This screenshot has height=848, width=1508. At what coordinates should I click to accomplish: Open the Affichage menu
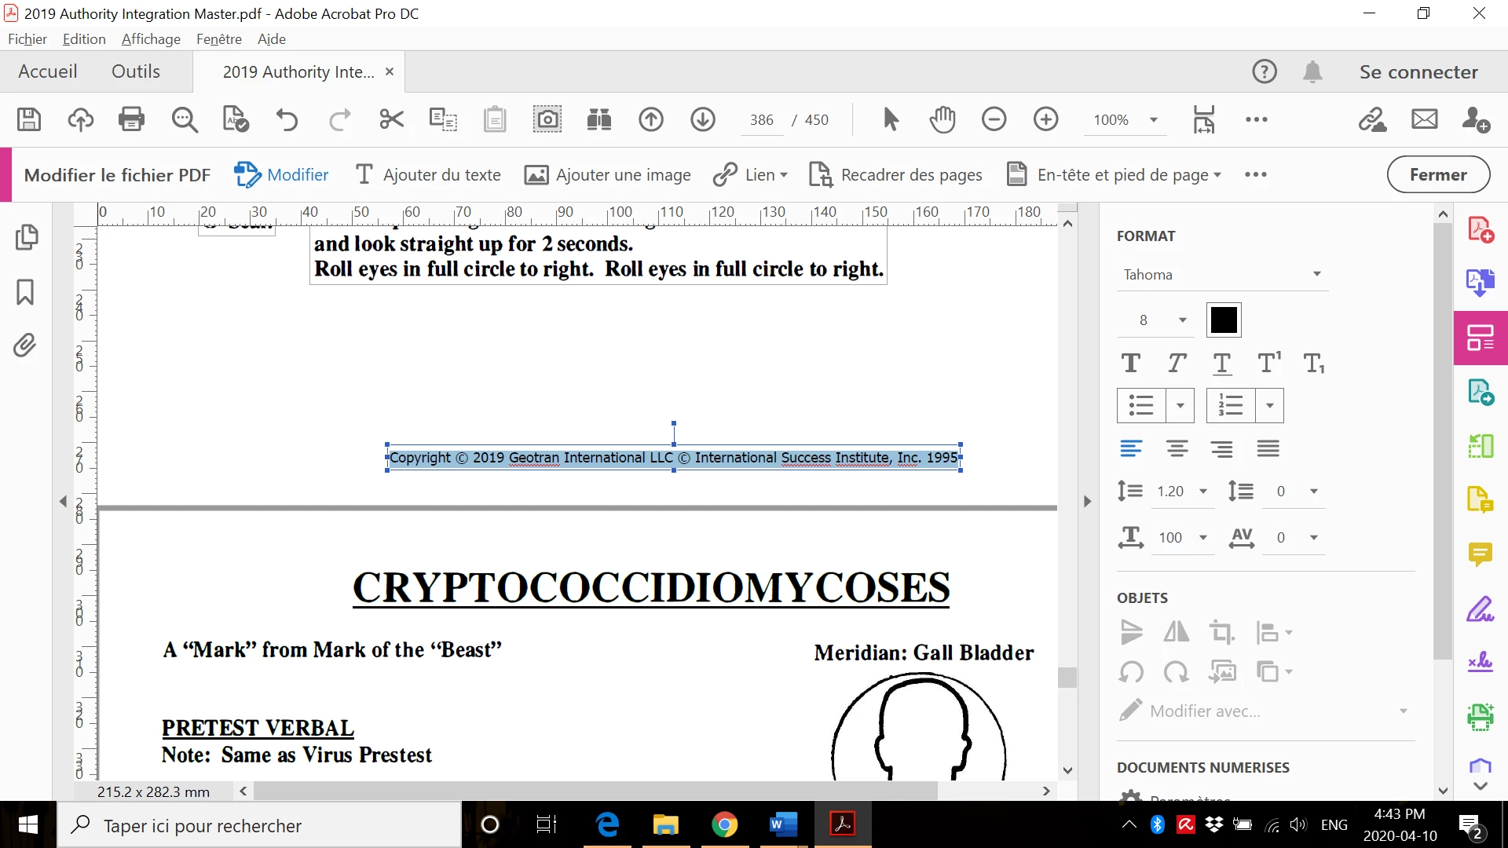[151, 39]
